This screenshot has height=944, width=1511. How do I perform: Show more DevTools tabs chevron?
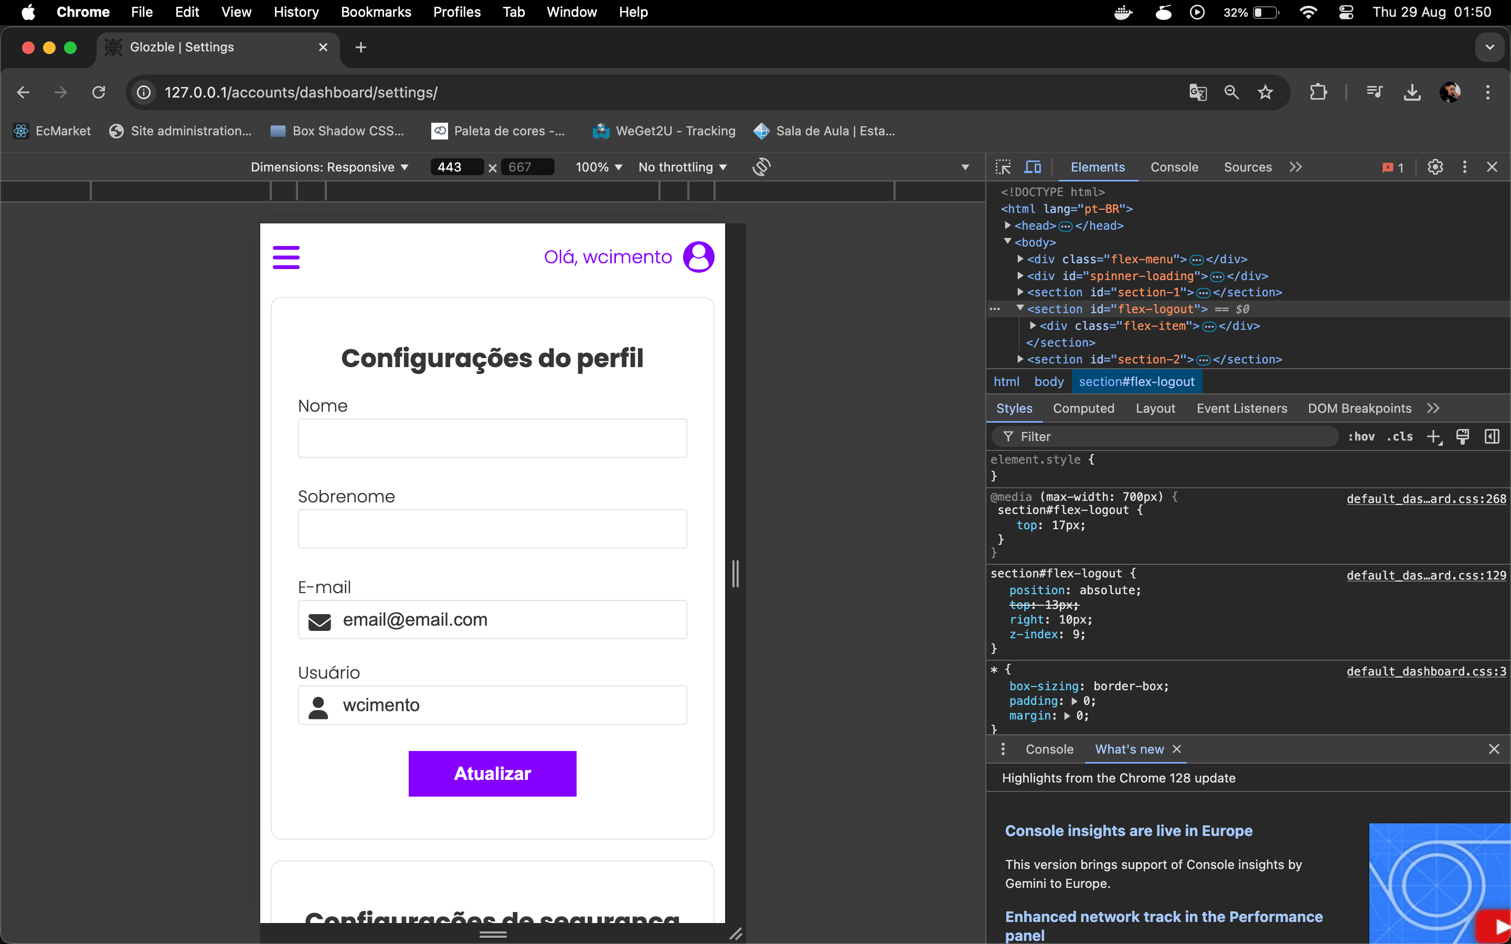click(x=1295, y=167)
